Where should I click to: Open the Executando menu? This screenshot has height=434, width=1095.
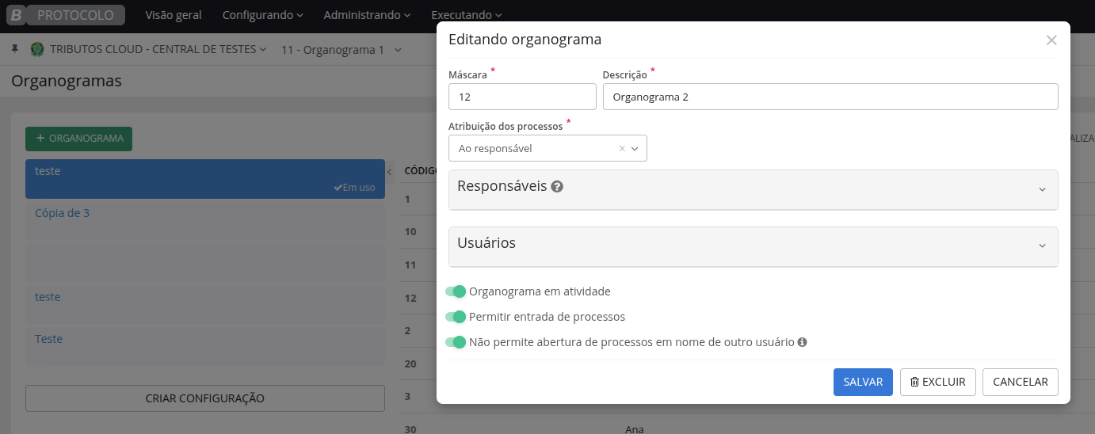coord(467,15)
